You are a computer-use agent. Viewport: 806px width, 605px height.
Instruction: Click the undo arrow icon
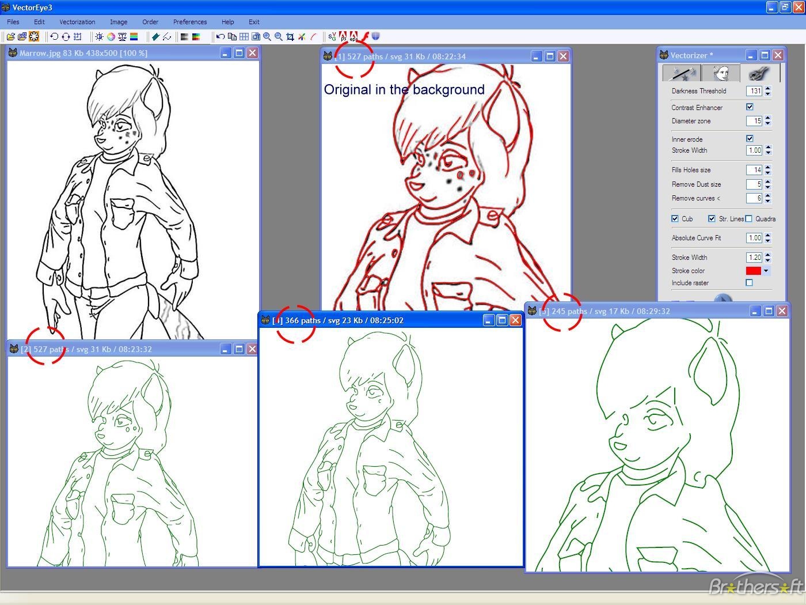point(220,37)
